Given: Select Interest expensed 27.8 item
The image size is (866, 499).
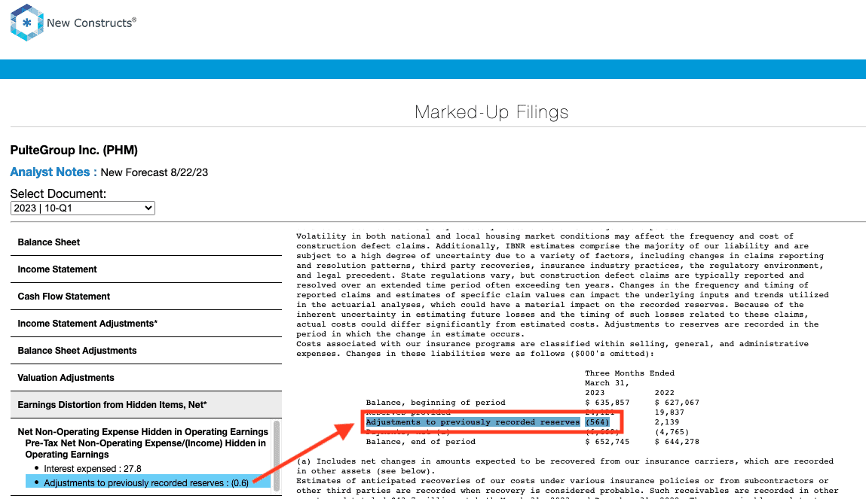Looking at the screenshot, I should pyautogui.click(x=92, y=469).
